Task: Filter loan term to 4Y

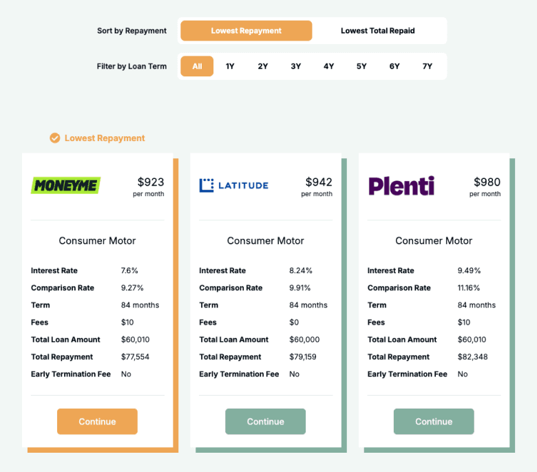Action: point(328,67)
